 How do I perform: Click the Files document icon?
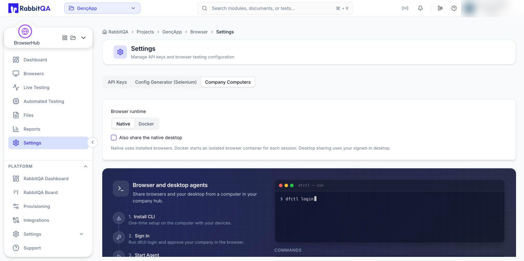tap(16, 115)
